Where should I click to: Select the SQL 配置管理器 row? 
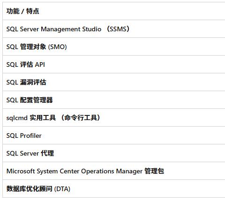pos(114,100)
